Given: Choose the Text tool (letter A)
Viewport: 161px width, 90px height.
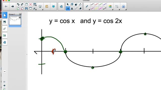Looking at the screenshot, I should (72, 8).
